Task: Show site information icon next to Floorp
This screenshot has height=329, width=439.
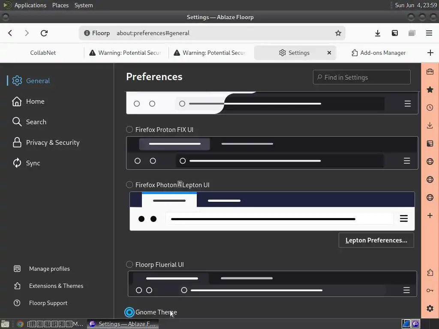Action: tap(87, 33)
